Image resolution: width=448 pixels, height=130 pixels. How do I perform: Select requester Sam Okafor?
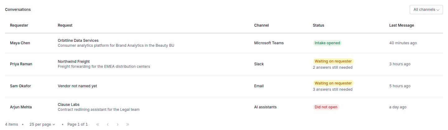pyautogui.click(x=20, y=86)
